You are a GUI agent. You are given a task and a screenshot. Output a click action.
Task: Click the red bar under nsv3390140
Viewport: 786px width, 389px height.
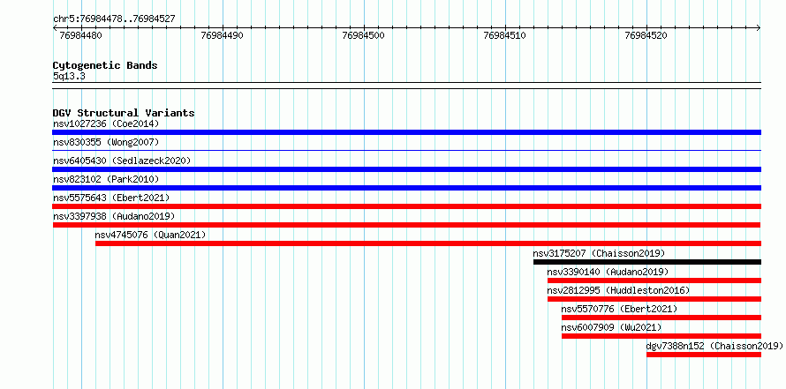(654, 281)
